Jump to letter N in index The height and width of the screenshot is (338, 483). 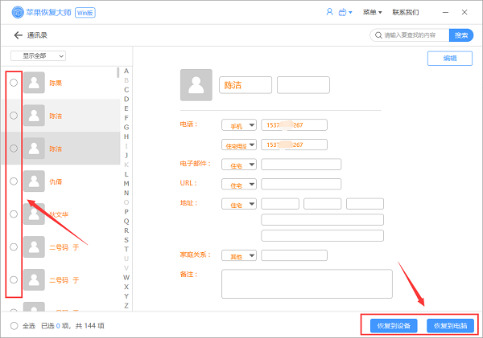click(x=126, y=193)
